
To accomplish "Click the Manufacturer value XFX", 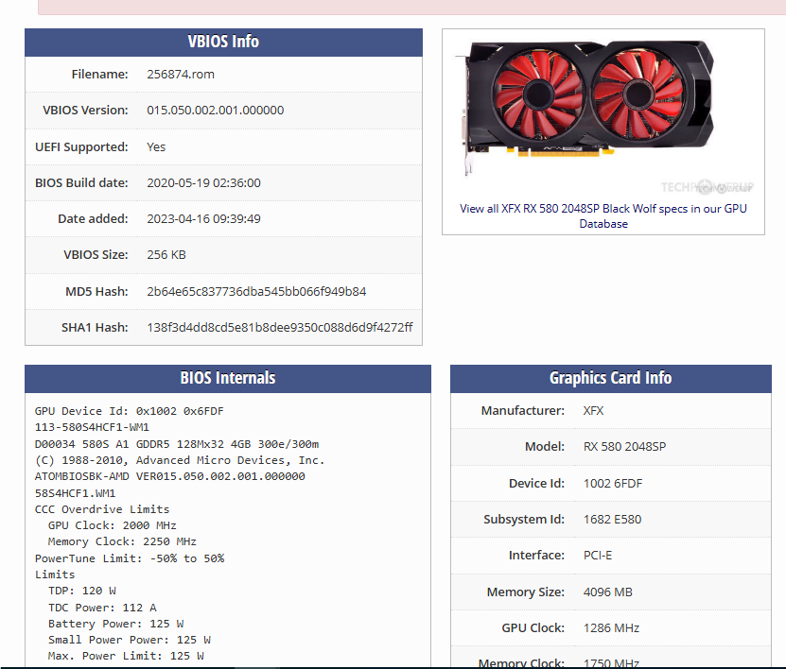I will pyautogui.click(x=593, y=411).
